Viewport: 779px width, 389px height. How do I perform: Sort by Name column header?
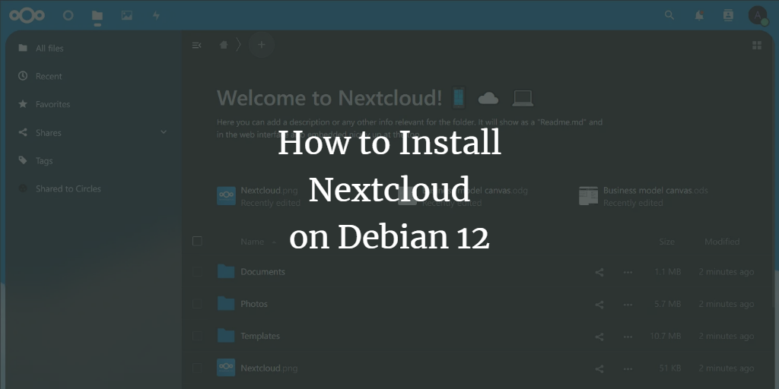(253, 242)
